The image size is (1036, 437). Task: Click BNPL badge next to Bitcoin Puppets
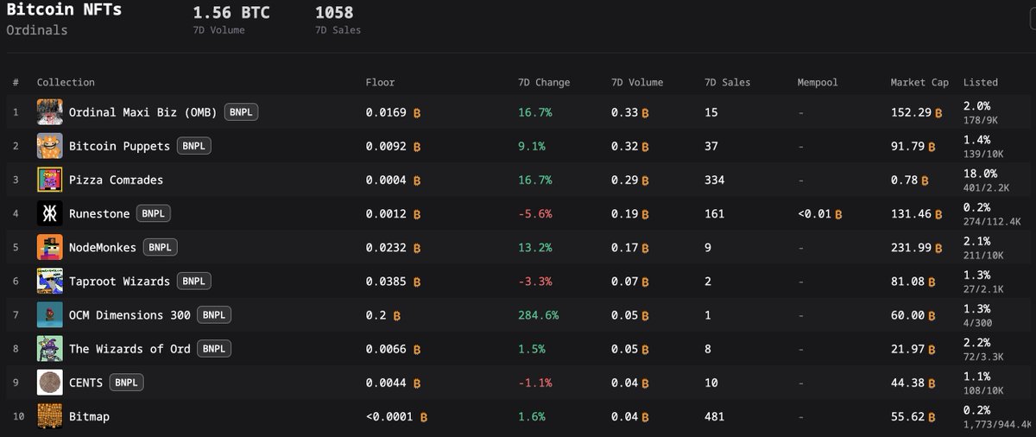click(x=193, y=146)
